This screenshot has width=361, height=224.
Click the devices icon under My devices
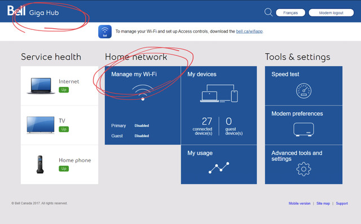coord(219,93)
